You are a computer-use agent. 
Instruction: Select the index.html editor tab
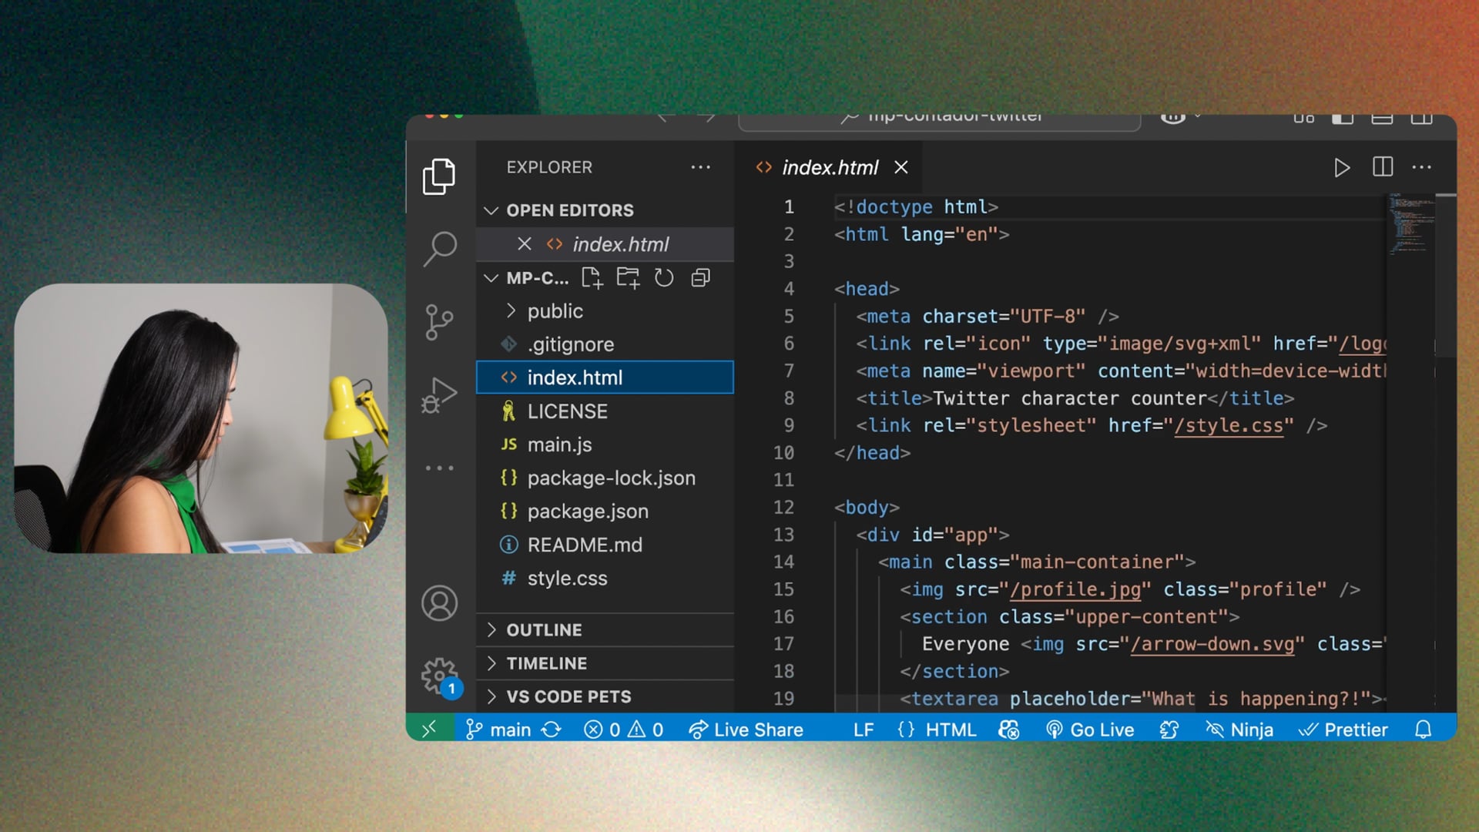pyautogui.click(x=830, y=167)
